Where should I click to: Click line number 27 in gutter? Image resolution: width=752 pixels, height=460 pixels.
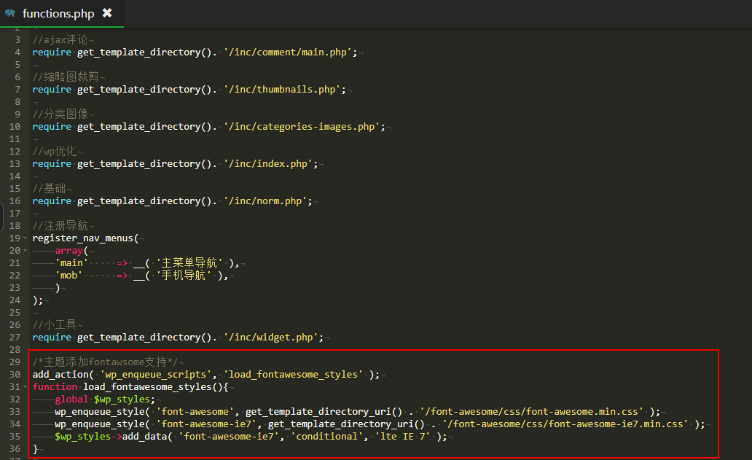pyautogui.click(x=15, y=338)
